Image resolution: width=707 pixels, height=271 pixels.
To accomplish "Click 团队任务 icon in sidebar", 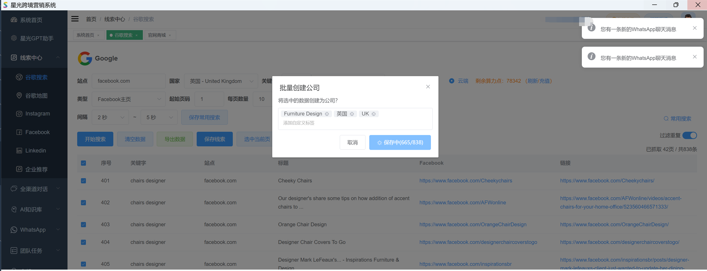I will coord(14,251).
